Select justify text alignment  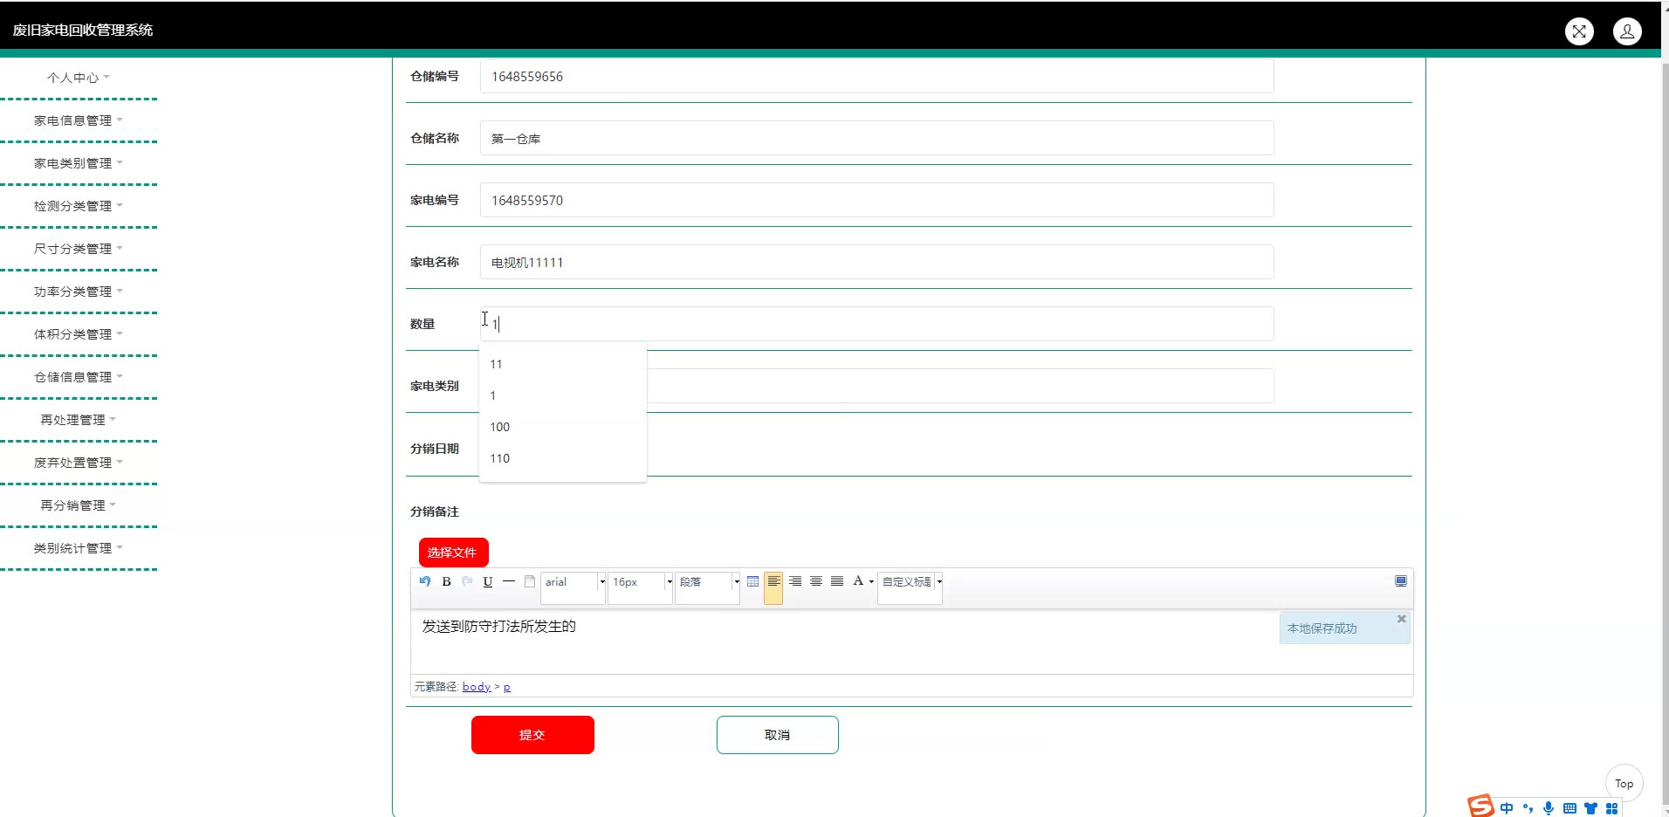coord(837,581)
